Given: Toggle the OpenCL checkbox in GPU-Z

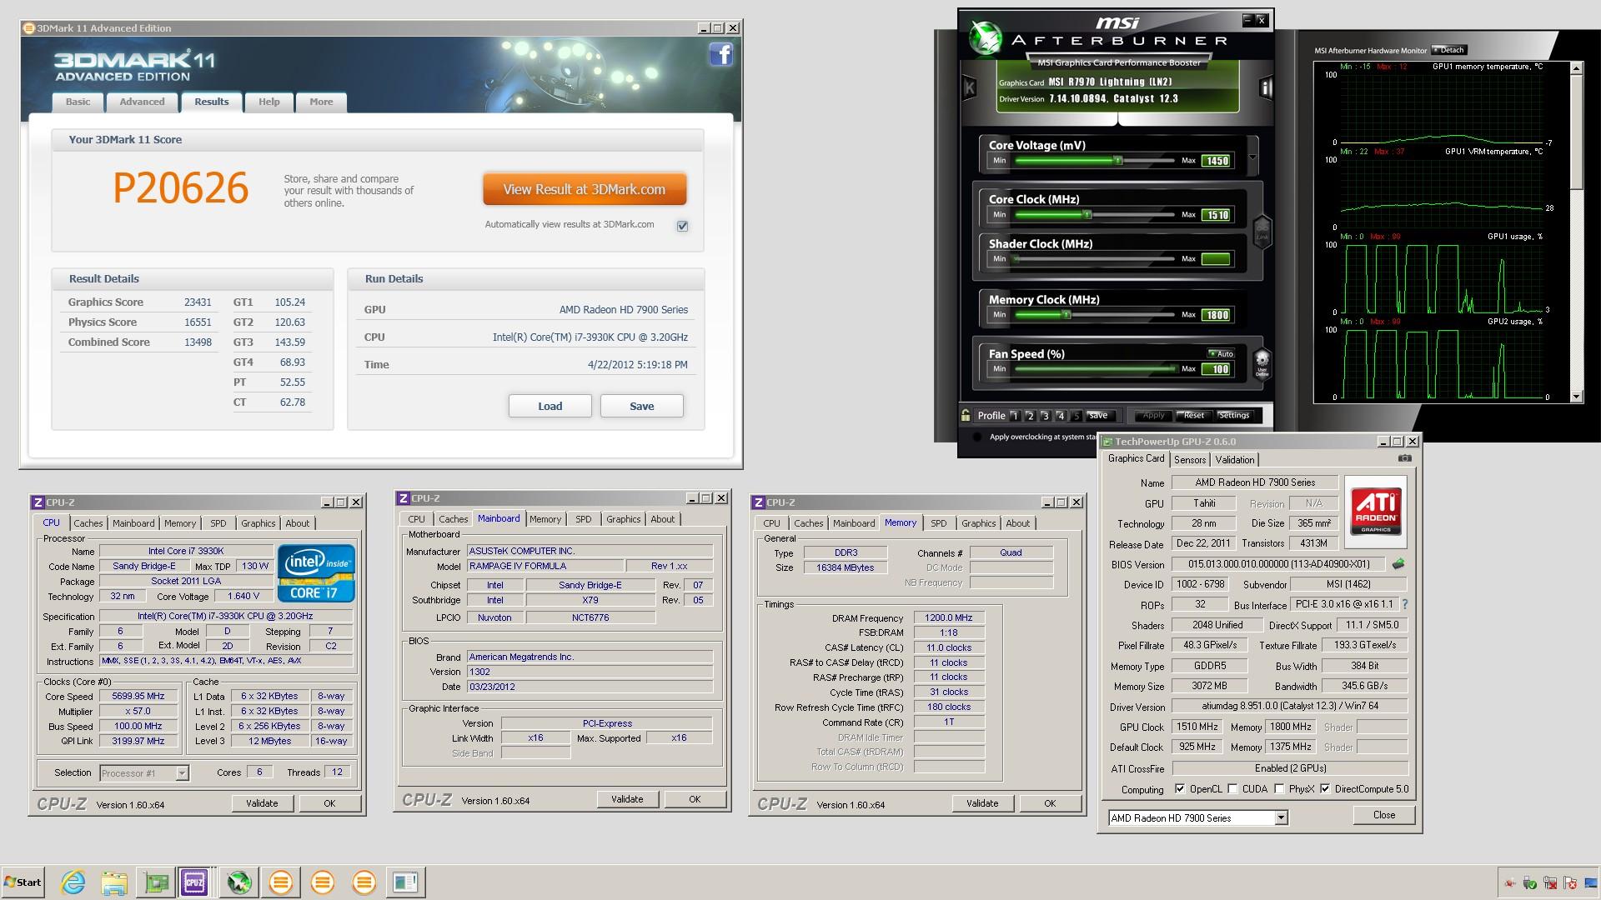Looking at the screenshot, I should coord(1180,788).
